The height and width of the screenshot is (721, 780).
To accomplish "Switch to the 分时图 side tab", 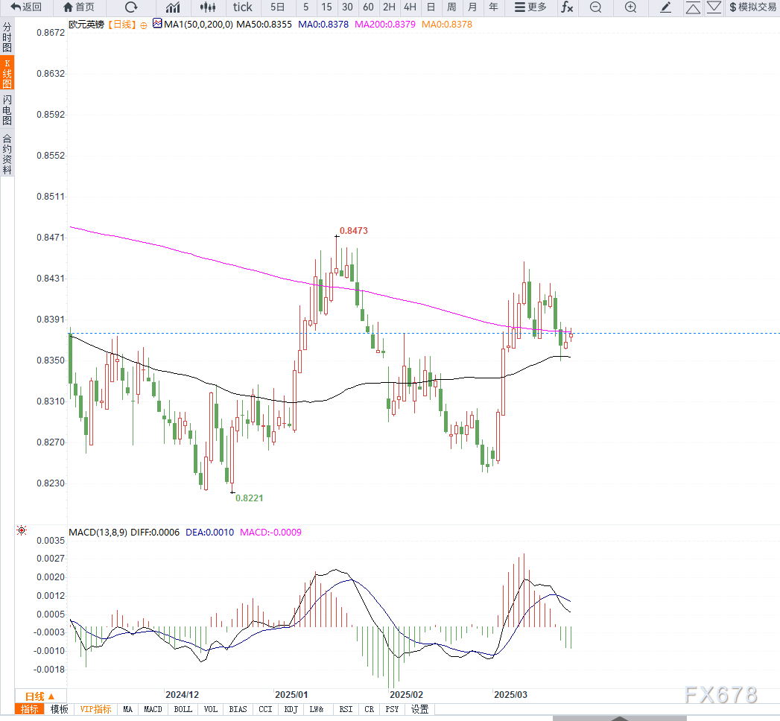I will (x=7, y=37).
